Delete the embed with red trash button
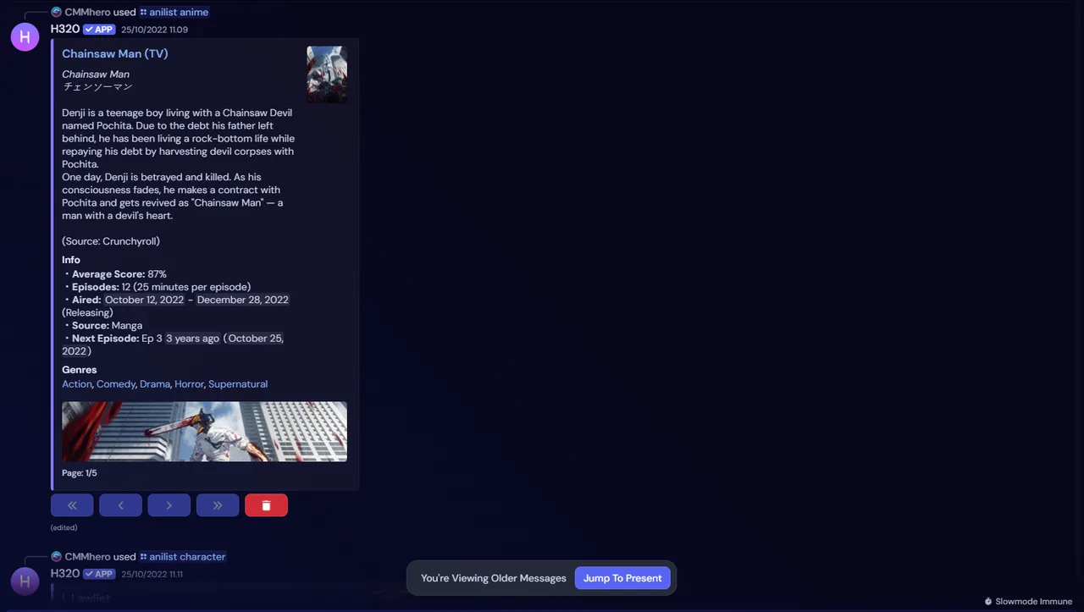The height and width of the screenshot is (612, 1084). pos(266,505)
